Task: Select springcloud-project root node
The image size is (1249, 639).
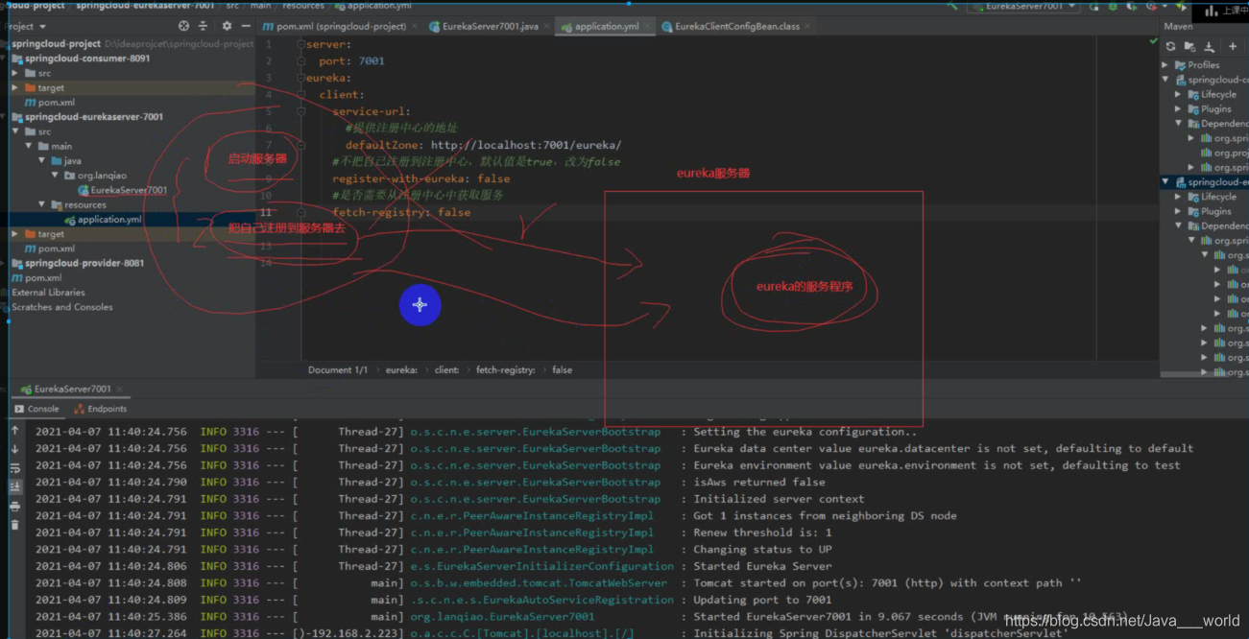Action: 57,43
